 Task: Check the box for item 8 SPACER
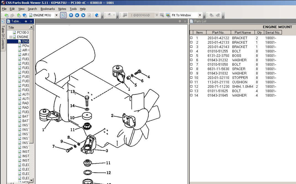click(x=191, y=69)
